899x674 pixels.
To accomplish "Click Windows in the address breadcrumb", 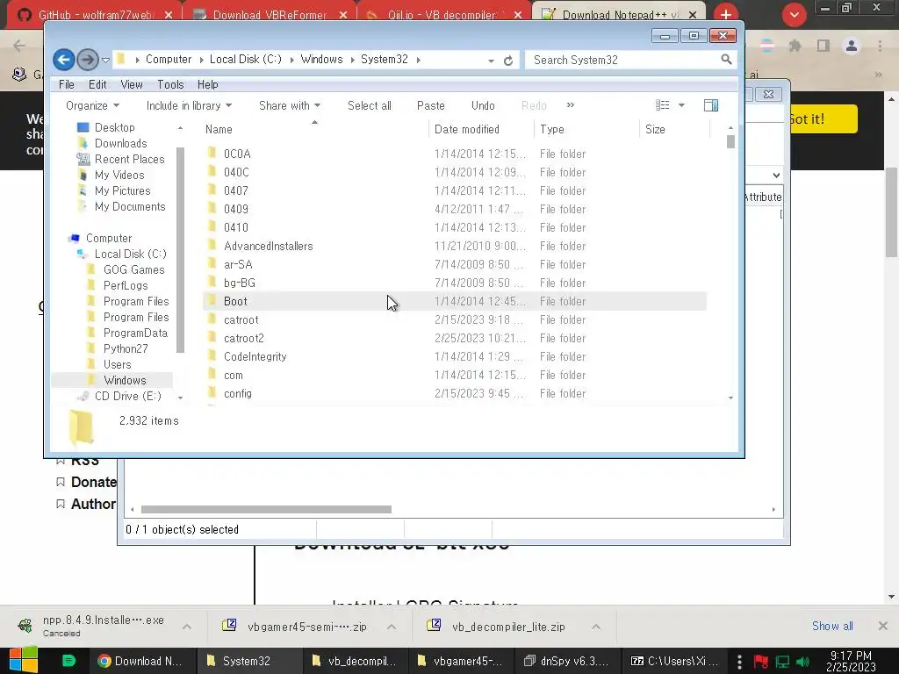I will tap(321, 59).
